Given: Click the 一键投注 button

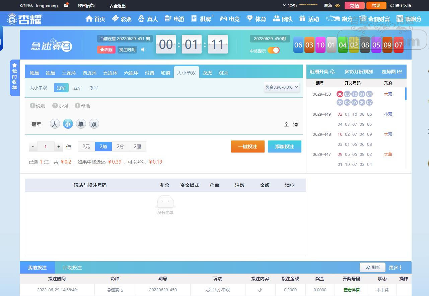Looking at the screenshot, I should (x=247, y=146).
